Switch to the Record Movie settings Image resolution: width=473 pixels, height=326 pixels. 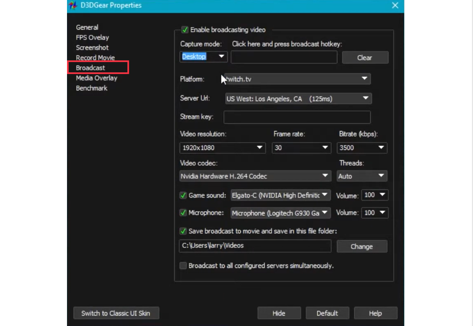click(95, 58)
